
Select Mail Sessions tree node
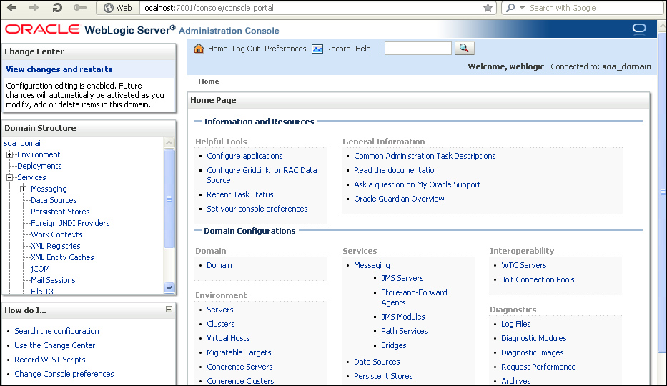click(x=53, y=281)
